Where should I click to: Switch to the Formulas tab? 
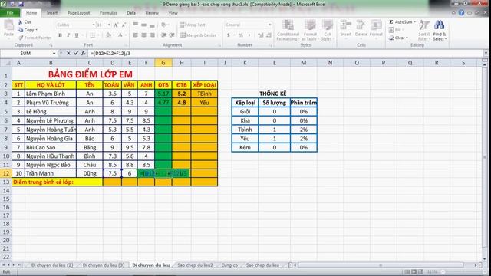pyautogui.click(x=108, y=13)
